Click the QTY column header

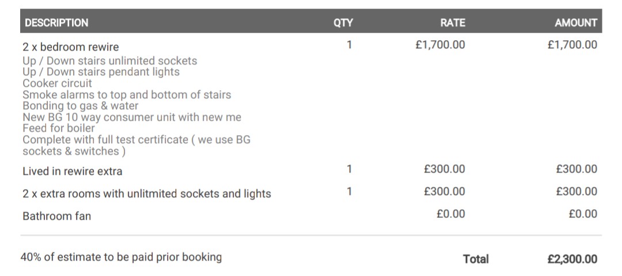[x=343, y=23]
